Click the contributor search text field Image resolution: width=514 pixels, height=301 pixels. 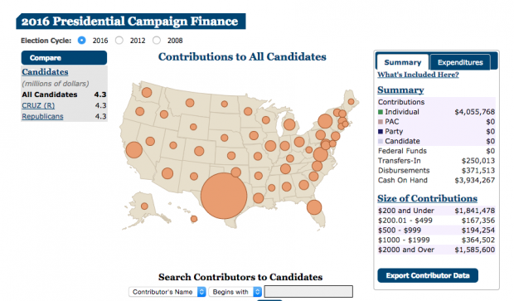tap(308, 292)
